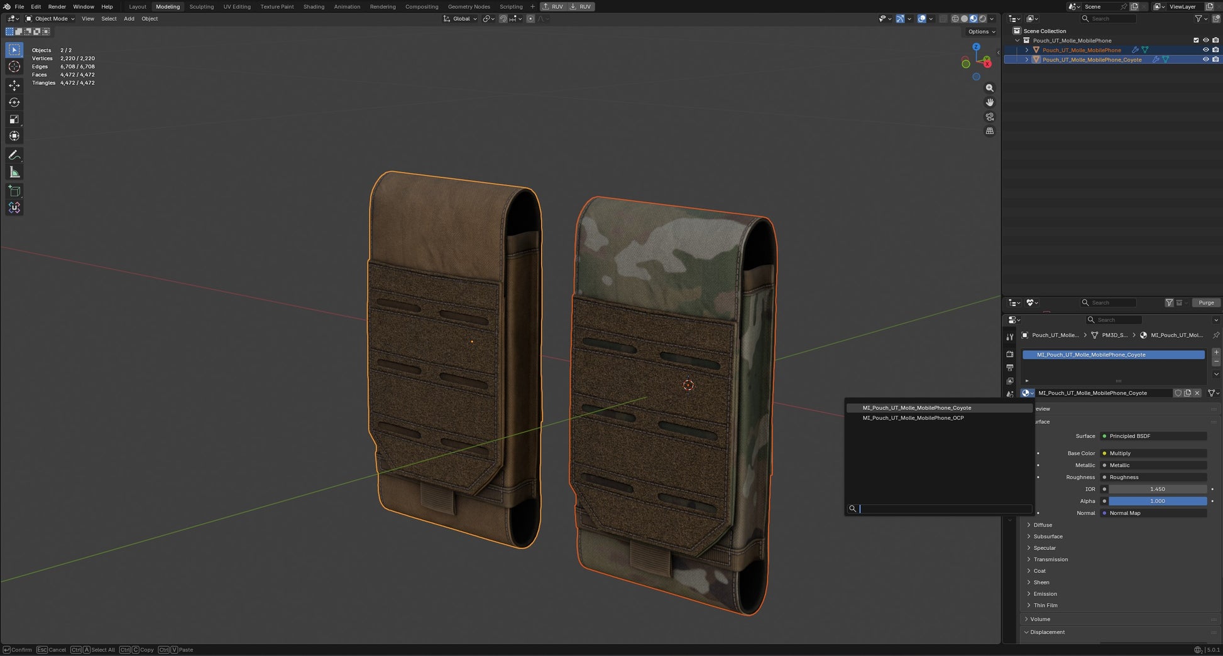The height and width of the screenshot is (656, 1223).
Task: Hide Pouch_UT_Molle_MobilePhone_Coyote with eye icon
Action: tap(1205, 60)
